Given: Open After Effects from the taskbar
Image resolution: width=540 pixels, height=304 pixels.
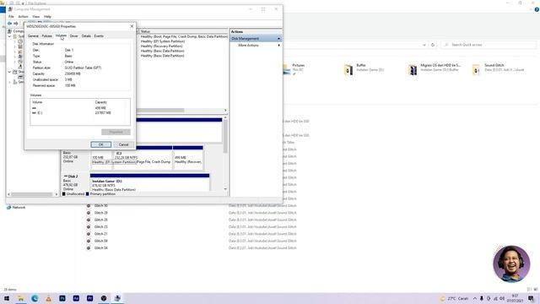Looking at the screenshot, I should (x=76, y=298).
